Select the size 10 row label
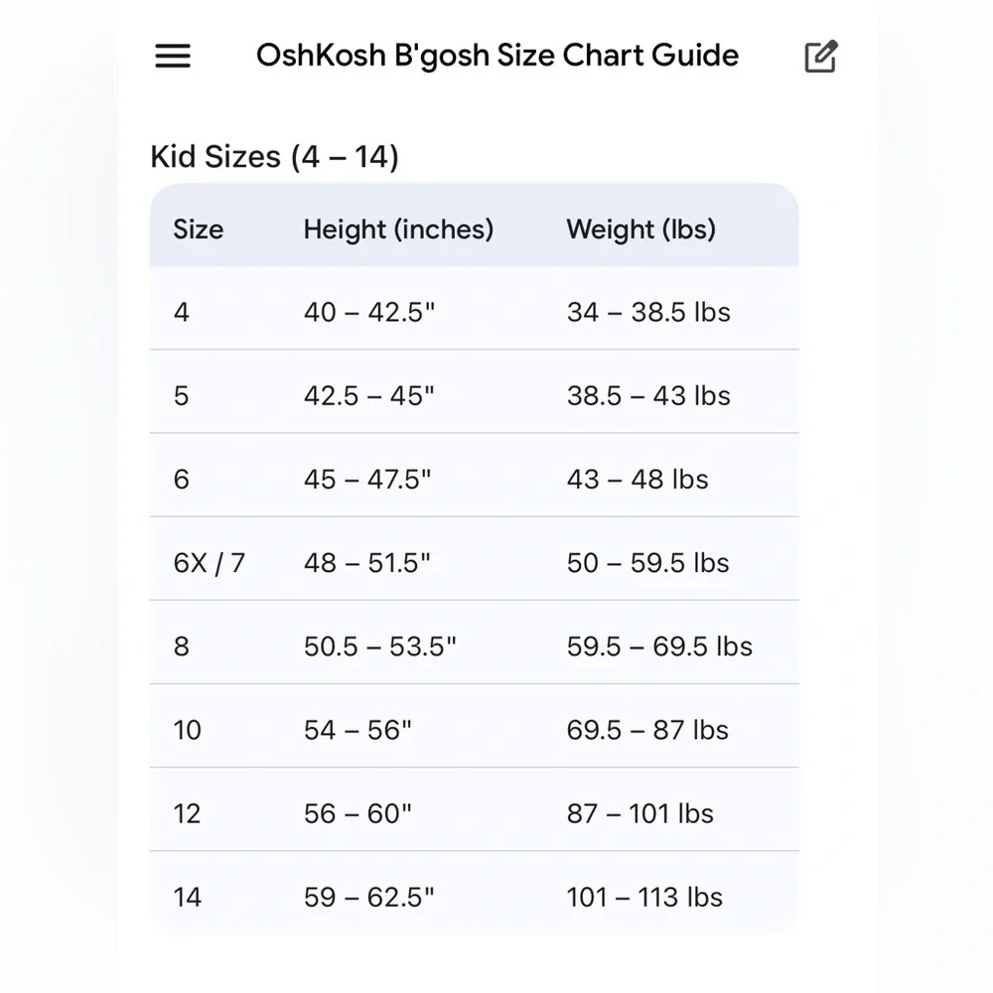The width and height of the screenshot is (993, 993). click(188, 730)
